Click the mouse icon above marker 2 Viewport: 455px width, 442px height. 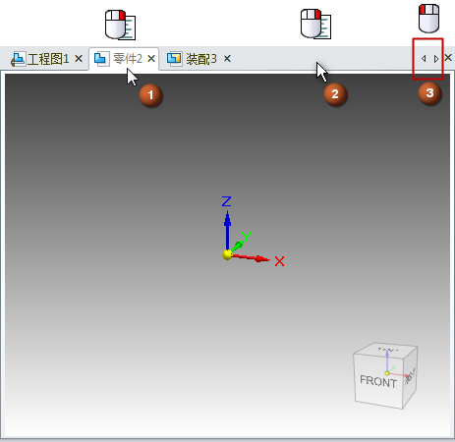315,24
